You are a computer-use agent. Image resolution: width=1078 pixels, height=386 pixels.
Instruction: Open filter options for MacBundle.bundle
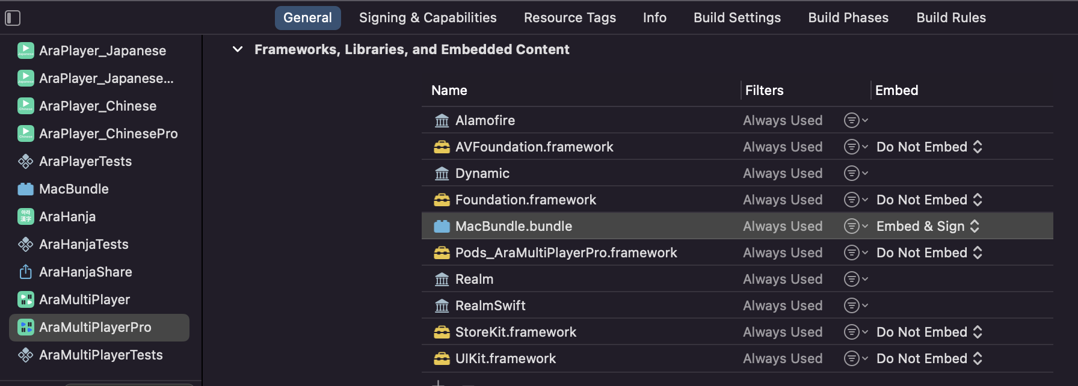click(855, 226)
